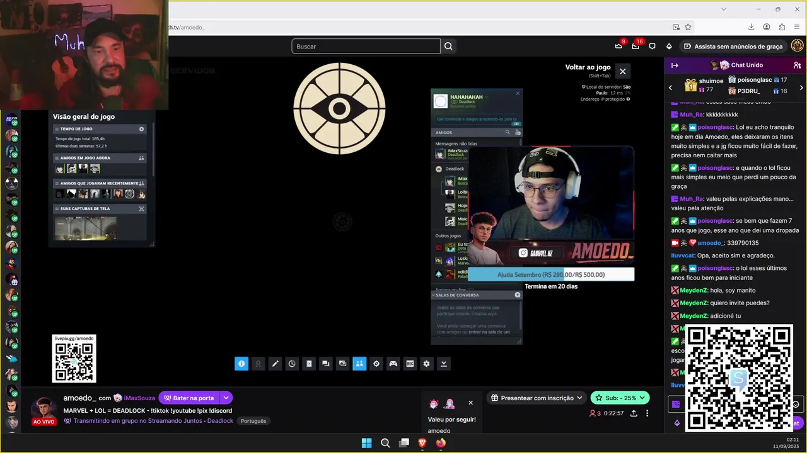Open Deadlock category link below stream title
This screenshot has width=807, height=453.
[220, 421]
